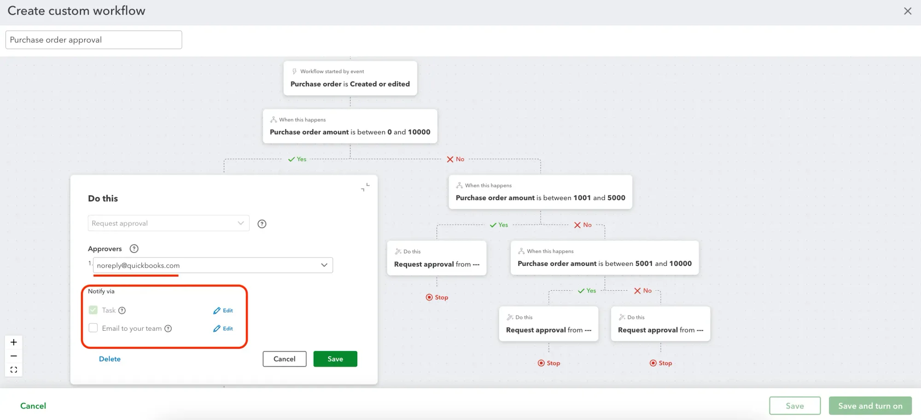921x420 pixels.
Task: Click the zoom out icon on the canvas
Action: (x=13, y=356)
